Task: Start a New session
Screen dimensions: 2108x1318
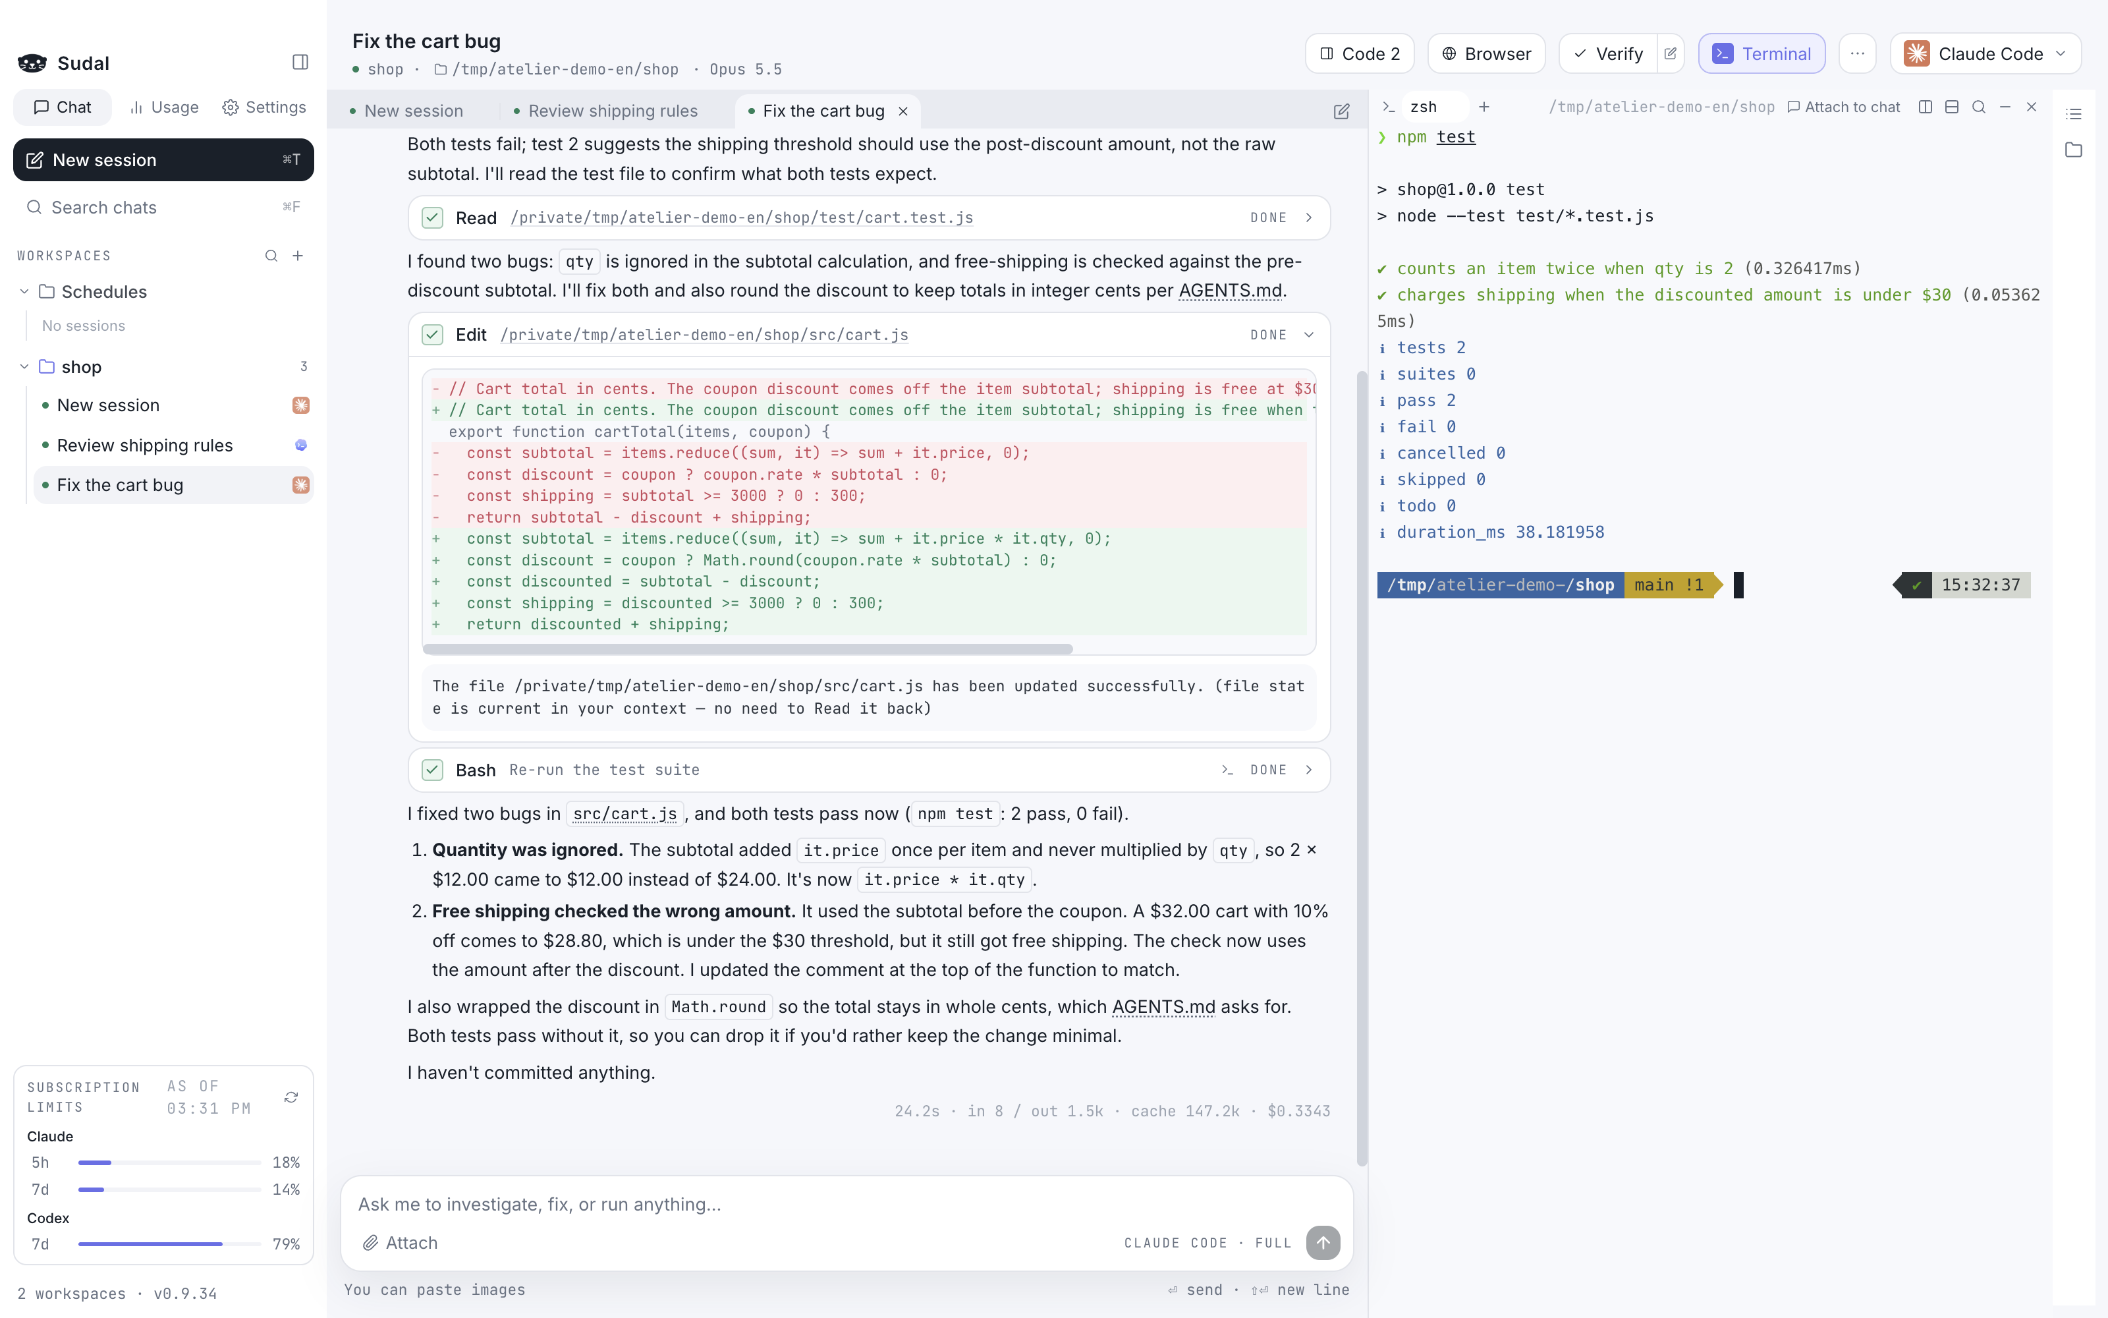Action: tap(164, 159)
